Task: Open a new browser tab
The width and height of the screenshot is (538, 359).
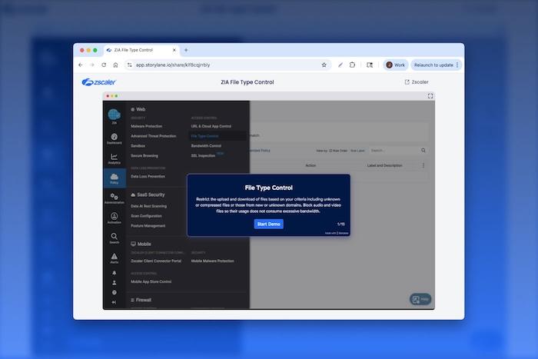Action: click(186, 50)
